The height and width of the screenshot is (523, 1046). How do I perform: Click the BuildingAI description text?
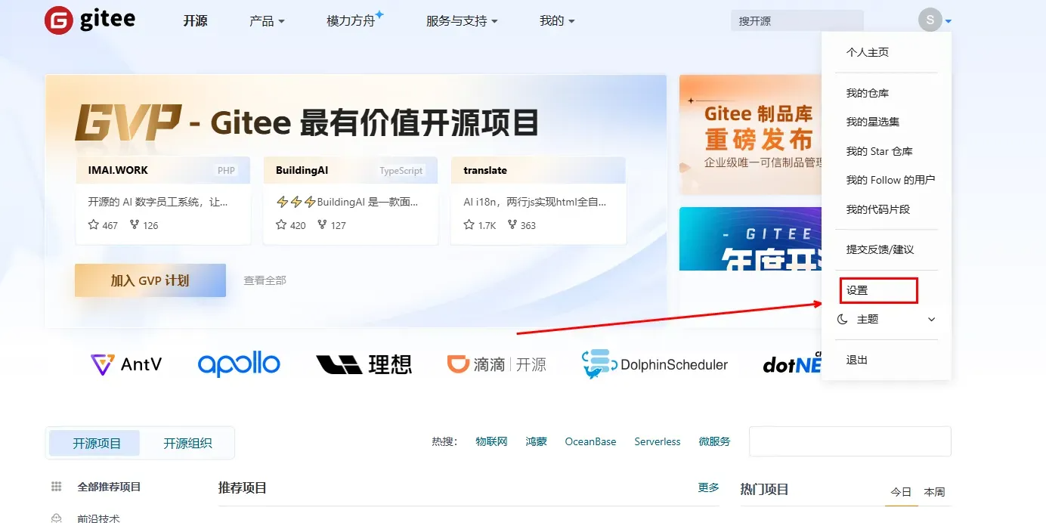coord(347,202)
